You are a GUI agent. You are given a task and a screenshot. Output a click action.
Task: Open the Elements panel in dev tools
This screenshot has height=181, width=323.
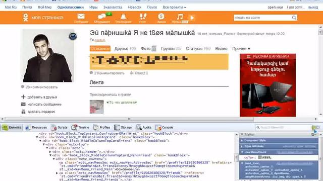click(12, 127)
